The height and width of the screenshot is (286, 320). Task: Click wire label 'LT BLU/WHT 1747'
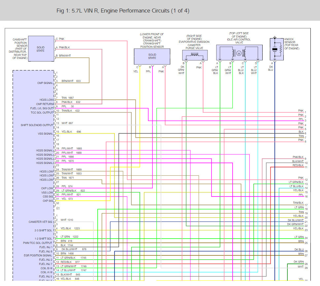point(74,271)
